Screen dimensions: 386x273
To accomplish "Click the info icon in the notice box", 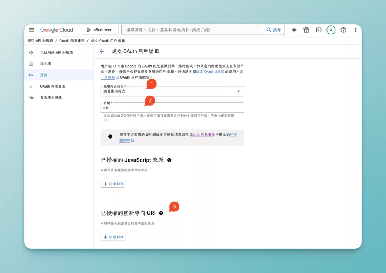I will click(x=110, y=136).
